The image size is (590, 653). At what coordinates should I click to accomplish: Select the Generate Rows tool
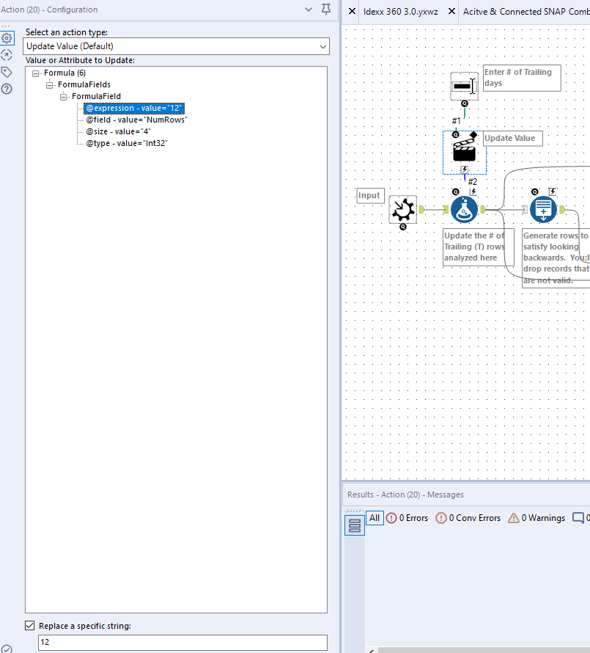pos(543,209)
